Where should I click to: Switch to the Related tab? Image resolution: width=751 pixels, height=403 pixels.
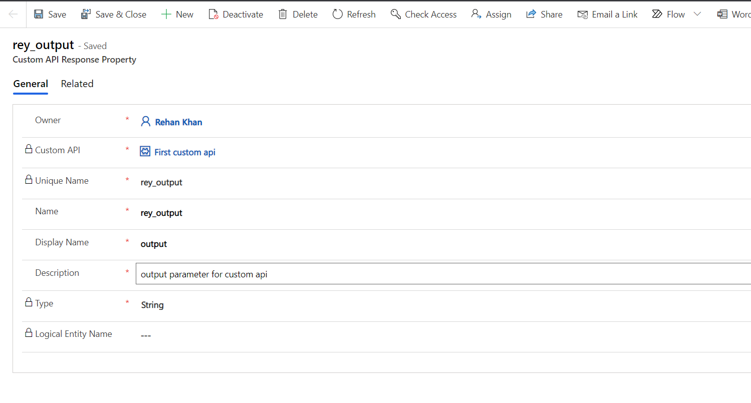click(x=77, y=84)
